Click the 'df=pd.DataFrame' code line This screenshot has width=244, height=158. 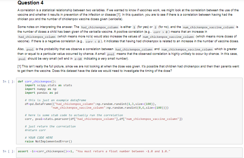click(91, 104)
